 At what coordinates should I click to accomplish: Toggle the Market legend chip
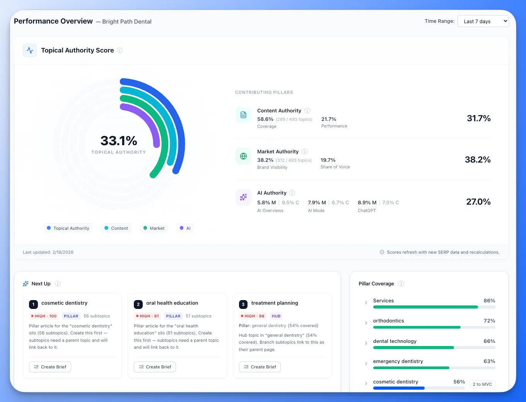click(154, 228)
